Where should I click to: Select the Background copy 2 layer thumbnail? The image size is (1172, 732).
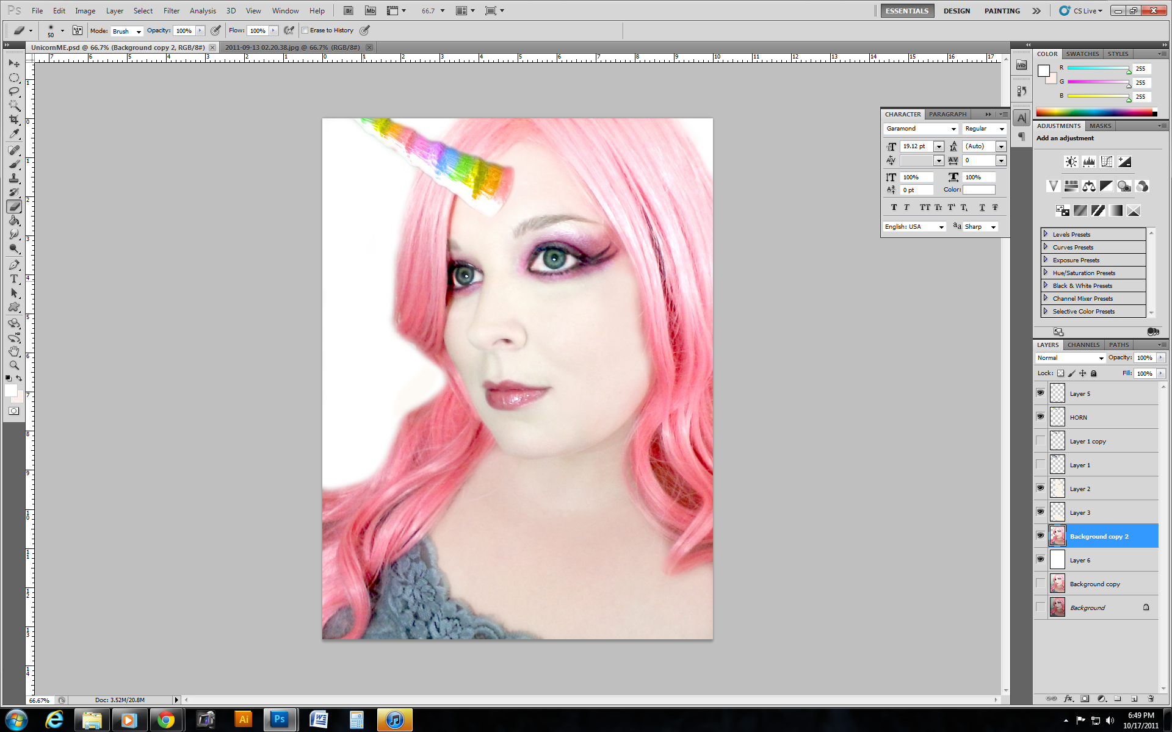tap(1057, 536)
